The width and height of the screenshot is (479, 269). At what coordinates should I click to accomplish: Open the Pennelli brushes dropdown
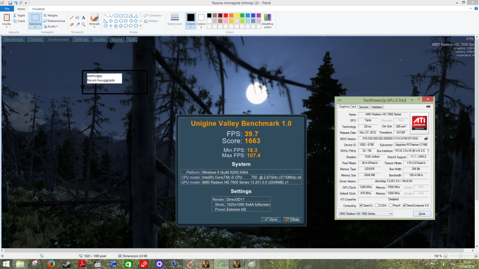pyautogui.click(x=94, y=24)
